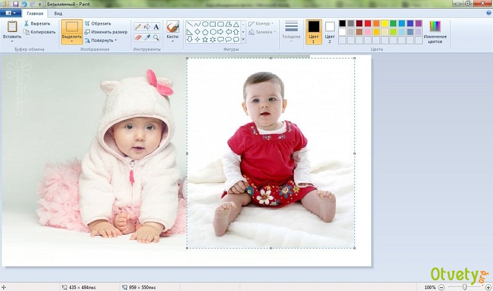The image size is (493, 291).
Task: Click Обрезать to crop the selection
Action: pyautogui.click(x=100, y=23)
